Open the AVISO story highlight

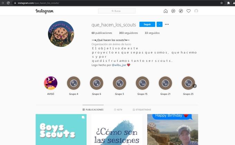tap(50, 83)
